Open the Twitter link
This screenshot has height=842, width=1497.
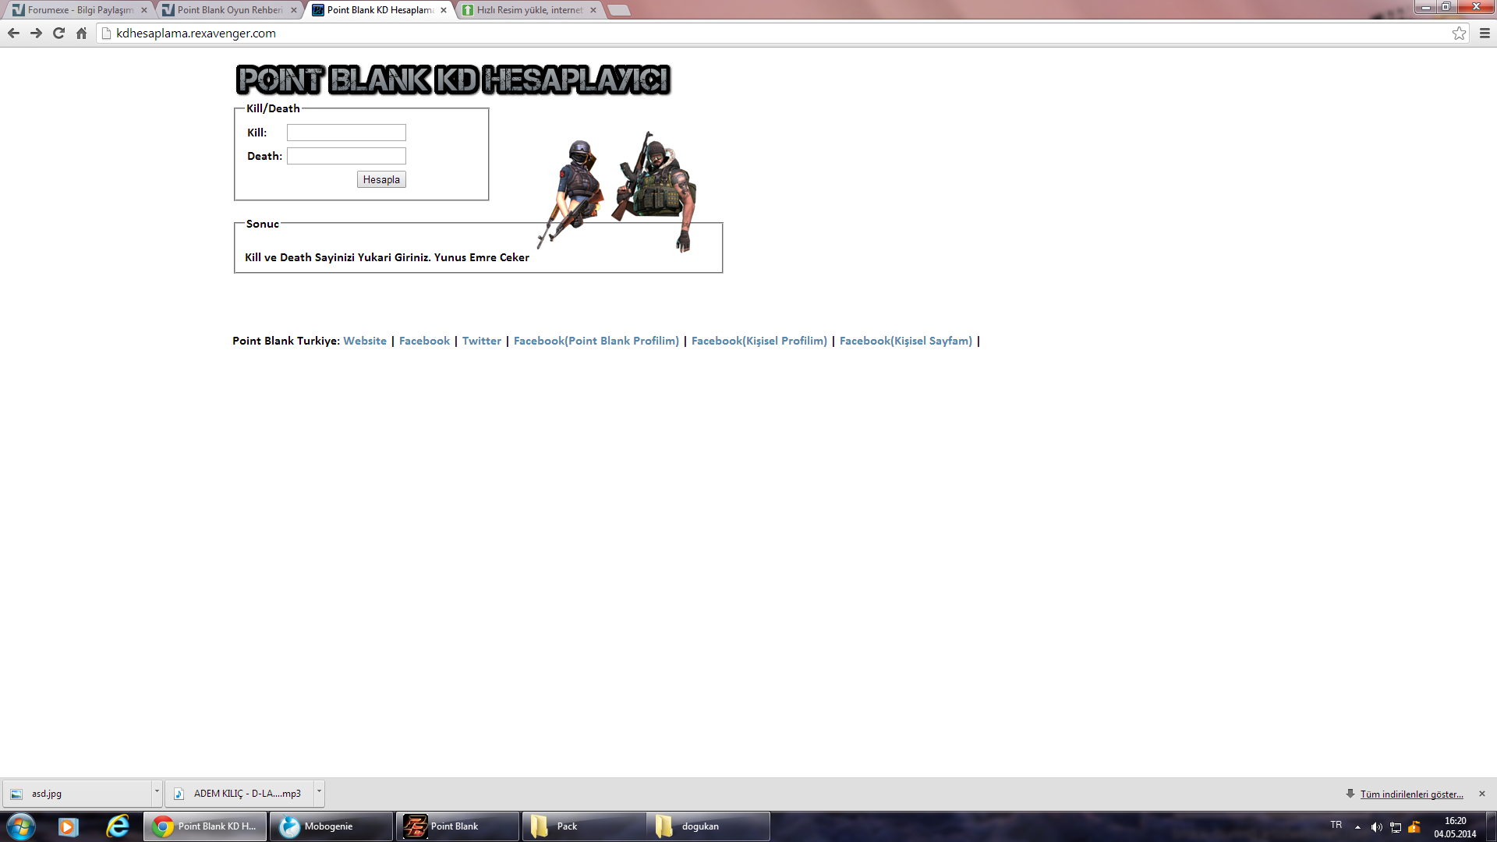[482, 341]
